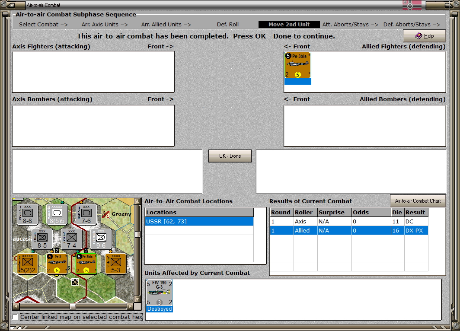This screenshot has height=331, width=460.
Task: Open the Air-to-air Combat Chart
Action: [418, 201]
